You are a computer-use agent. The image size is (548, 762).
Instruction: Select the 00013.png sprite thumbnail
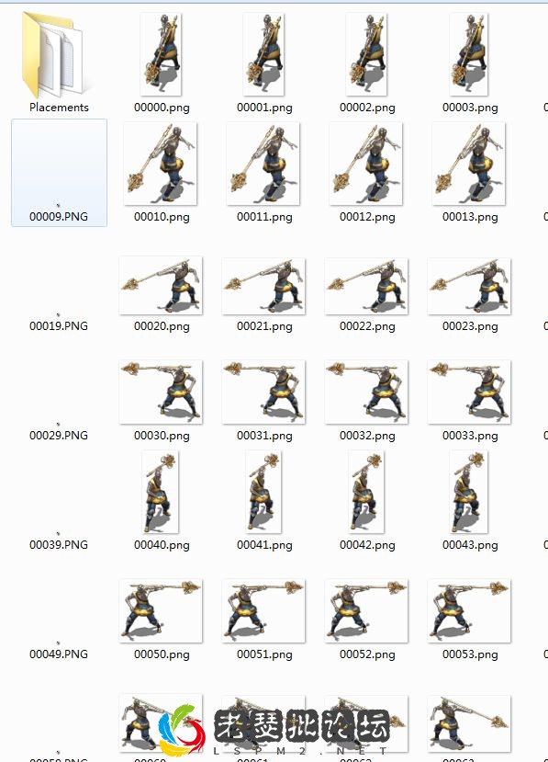coord(469,164)
